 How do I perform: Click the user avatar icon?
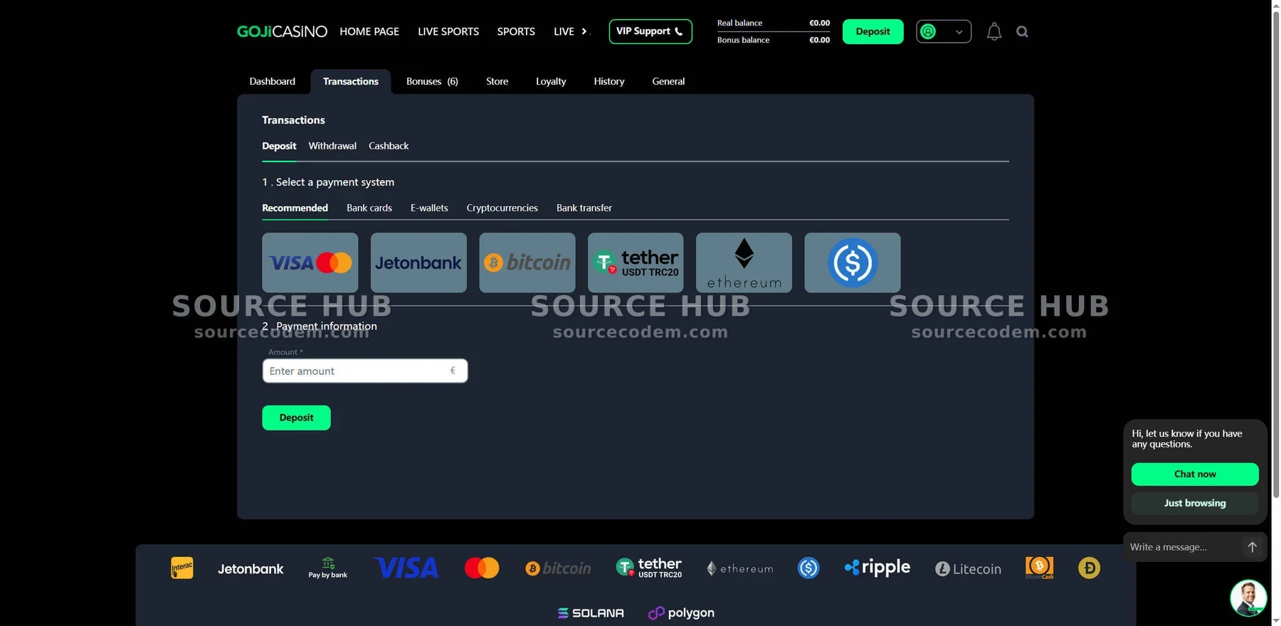(x=928, y=31)
